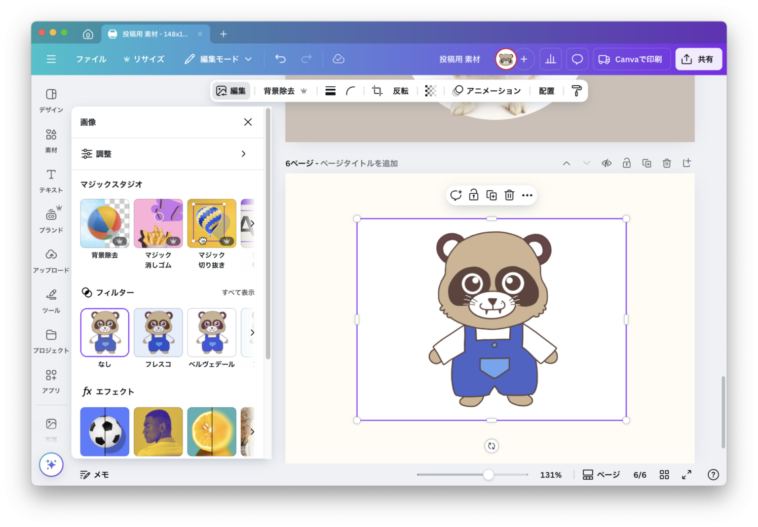Viewport: 758px width, 527px height.
Task: Open the 調整 settings panel
Action: pos(167,153)
